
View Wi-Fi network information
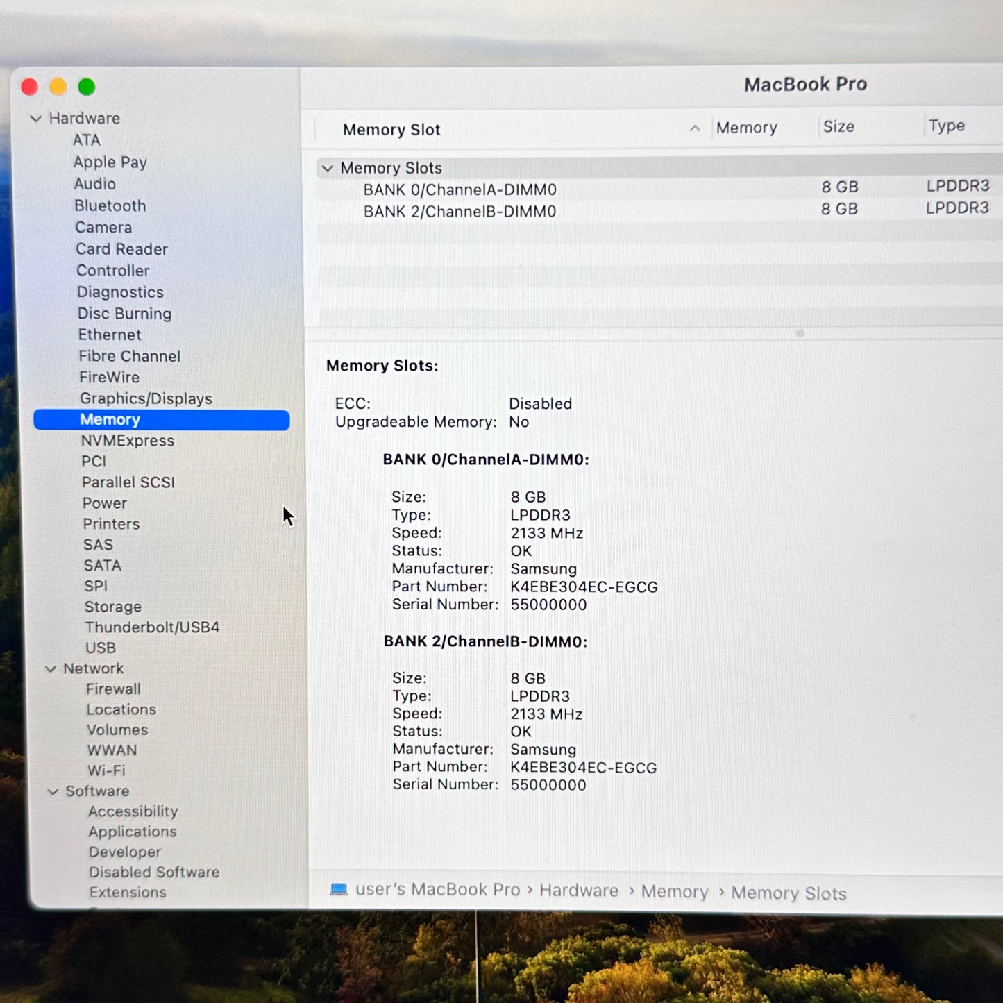(x=106, y=770)
